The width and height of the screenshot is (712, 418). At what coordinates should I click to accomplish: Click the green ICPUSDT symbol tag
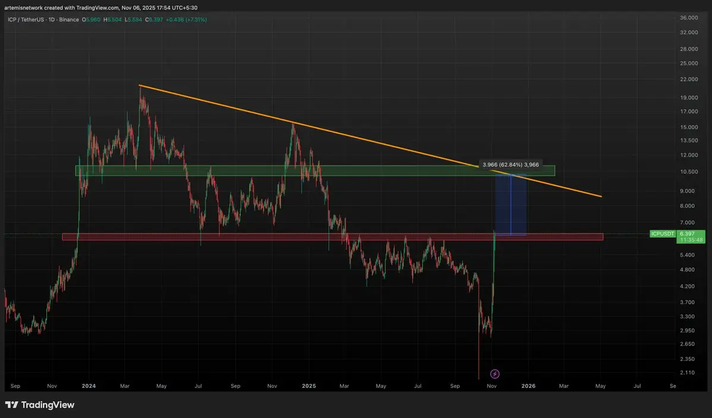pyautogui.click(x=663, y=234)
